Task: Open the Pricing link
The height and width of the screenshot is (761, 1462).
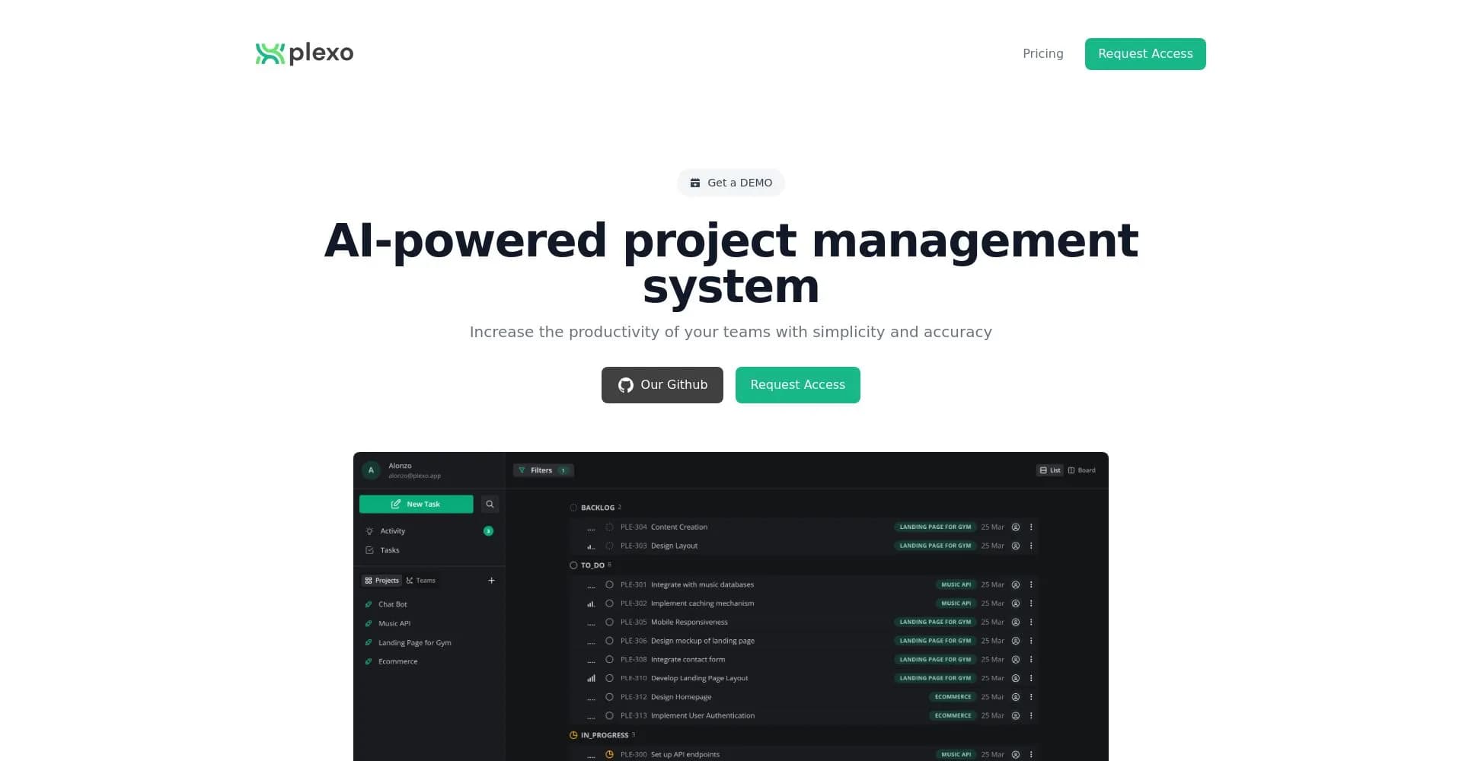Action: click(1042, 54)
